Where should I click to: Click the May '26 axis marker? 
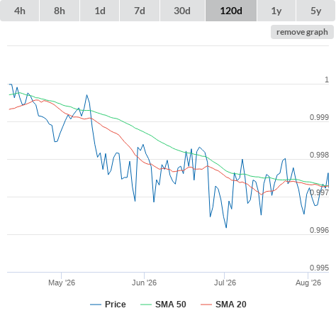point(62,283)
